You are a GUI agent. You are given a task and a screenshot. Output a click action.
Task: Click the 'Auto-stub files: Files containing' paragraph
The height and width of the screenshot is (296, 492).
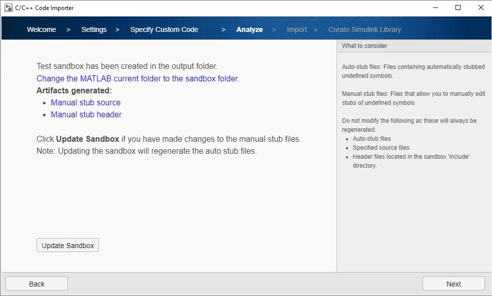pyautogui.click(x=413, y=71)
